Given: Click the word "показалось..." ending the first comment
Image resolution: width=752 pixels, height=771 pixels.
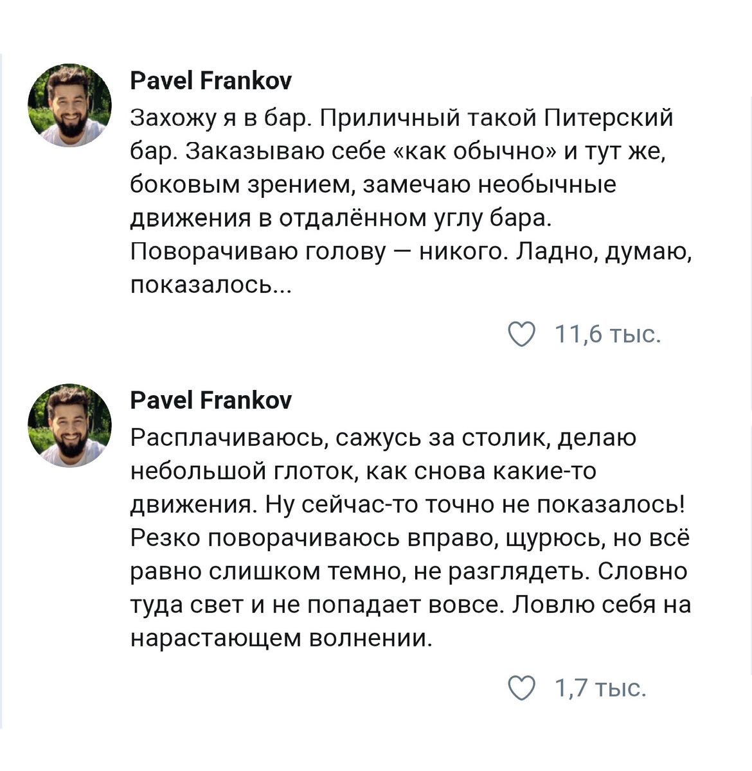Looking at the screenshot, I should coord(211,285).
